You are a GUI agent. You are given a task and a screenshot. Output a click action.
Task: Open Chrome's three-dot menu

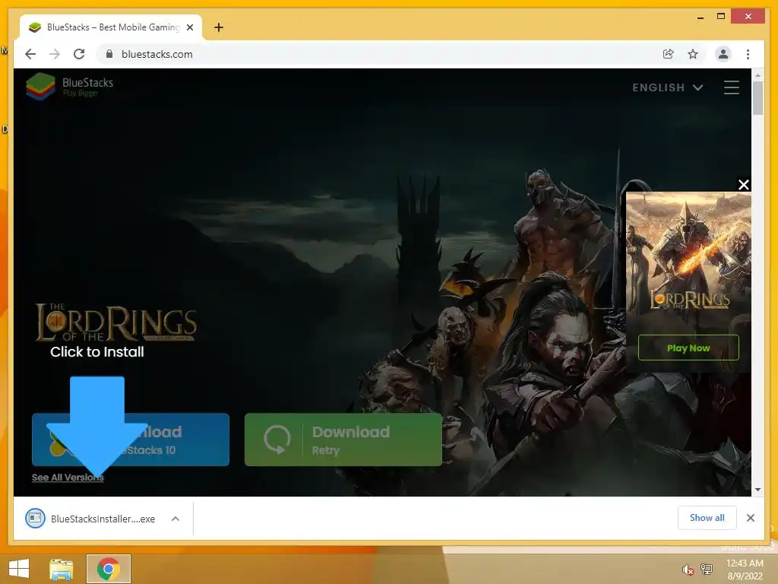coord(748,54)
